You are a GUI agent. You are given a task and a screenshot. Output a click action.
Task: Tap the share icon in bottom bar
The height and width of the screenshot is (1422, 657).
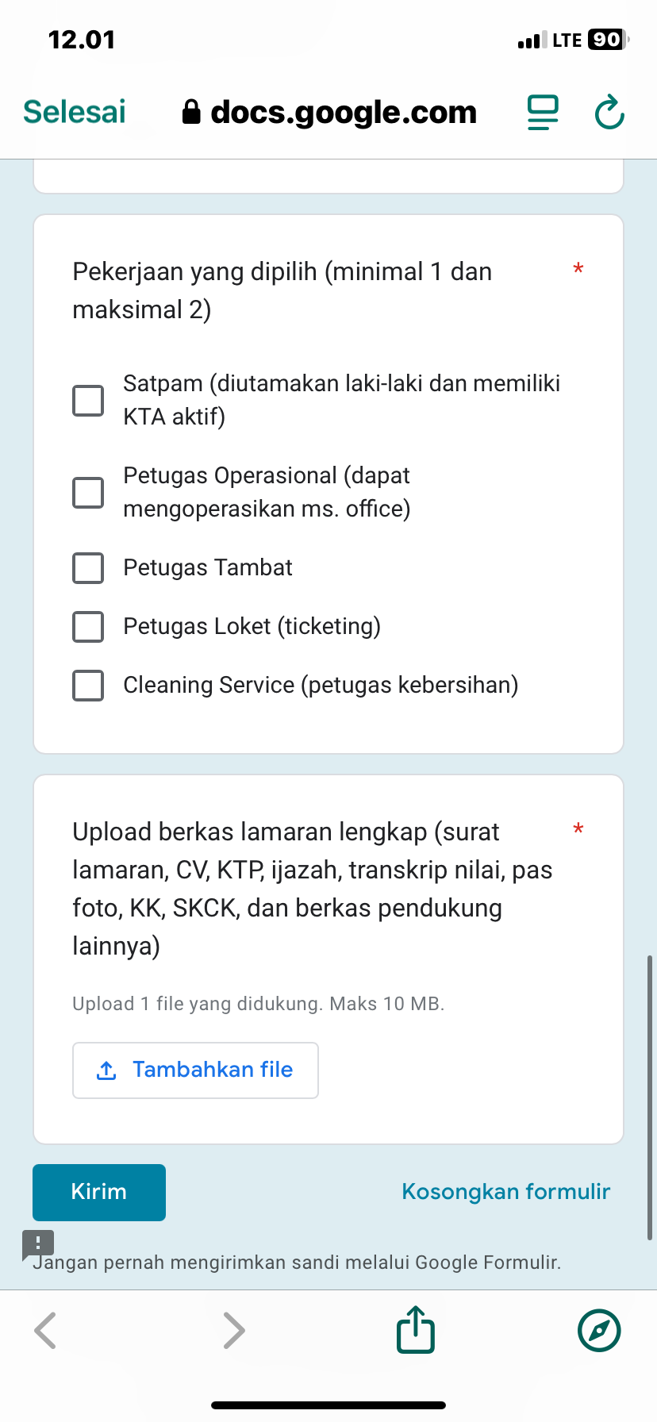pos(416,1329)
